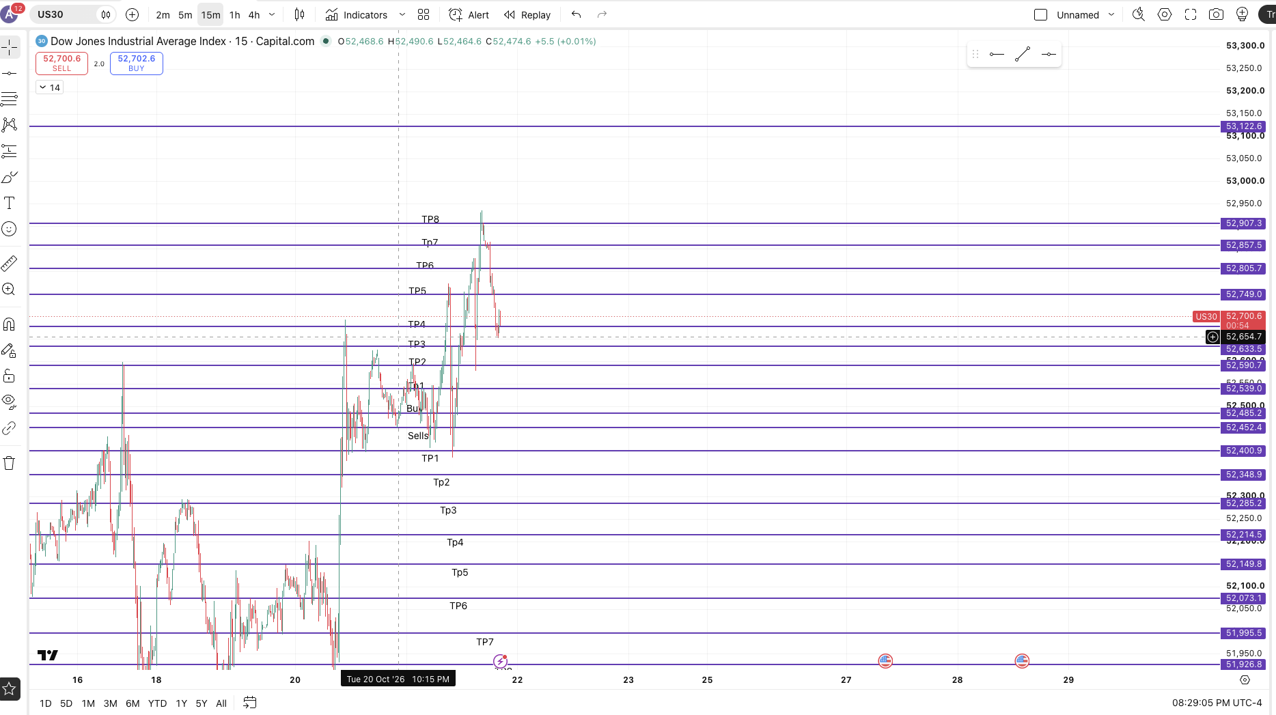Add symbol to compare with plus icon
1276x715 pixels.
click(133, 14)
